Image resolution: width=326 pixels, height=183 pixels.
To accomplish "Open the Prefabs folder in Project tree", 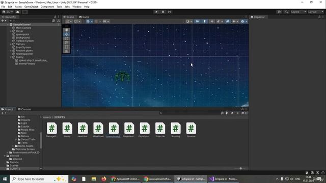I will [14, 162].
